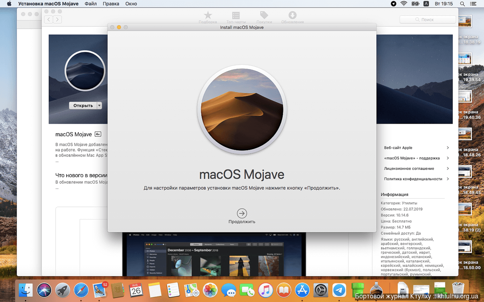Click the Категория: Утилиты text
The height and width of the screenshot is (302, 484).
399,203
